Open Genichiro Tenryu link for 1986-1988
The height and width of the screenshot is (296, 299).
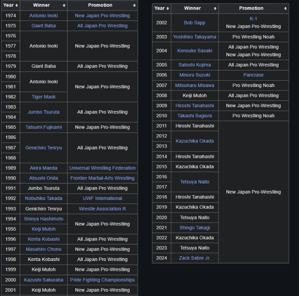tap(44, 148)
